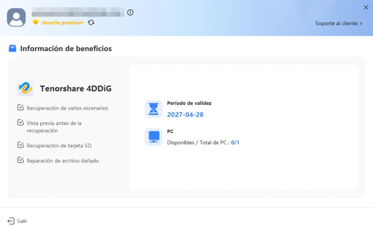Click the premium diamond icon
Viewport: 373px width, 233px height.
click(36, 22)
